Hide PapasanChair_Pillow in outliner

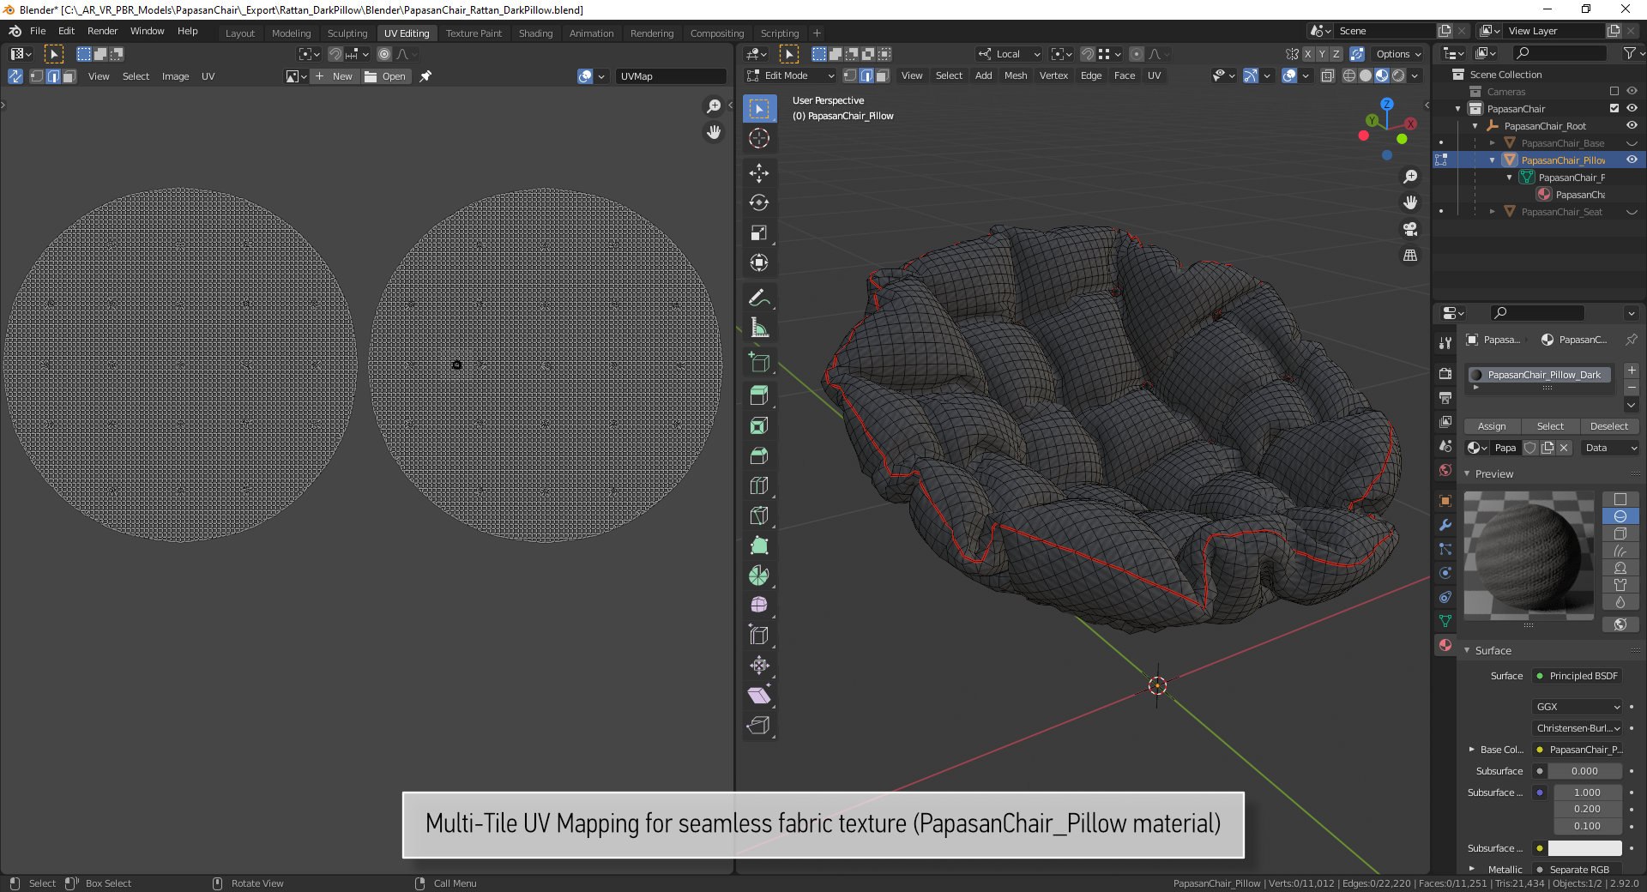1632,160
